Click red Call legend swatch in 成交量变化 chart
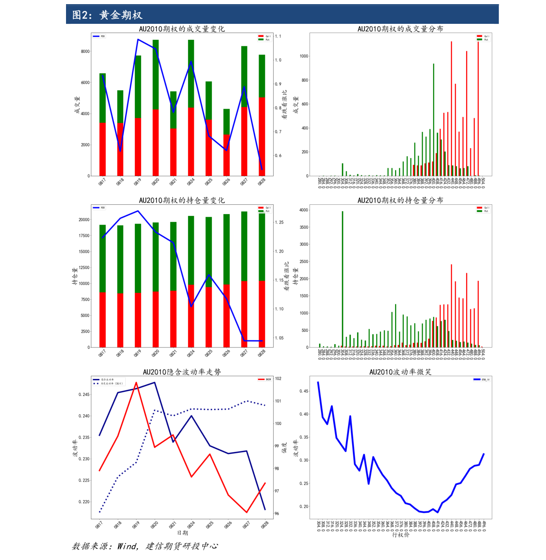Image resolution: width=546 pixels, height=560 pixels. pyautogui.click(x=261, y=36)
